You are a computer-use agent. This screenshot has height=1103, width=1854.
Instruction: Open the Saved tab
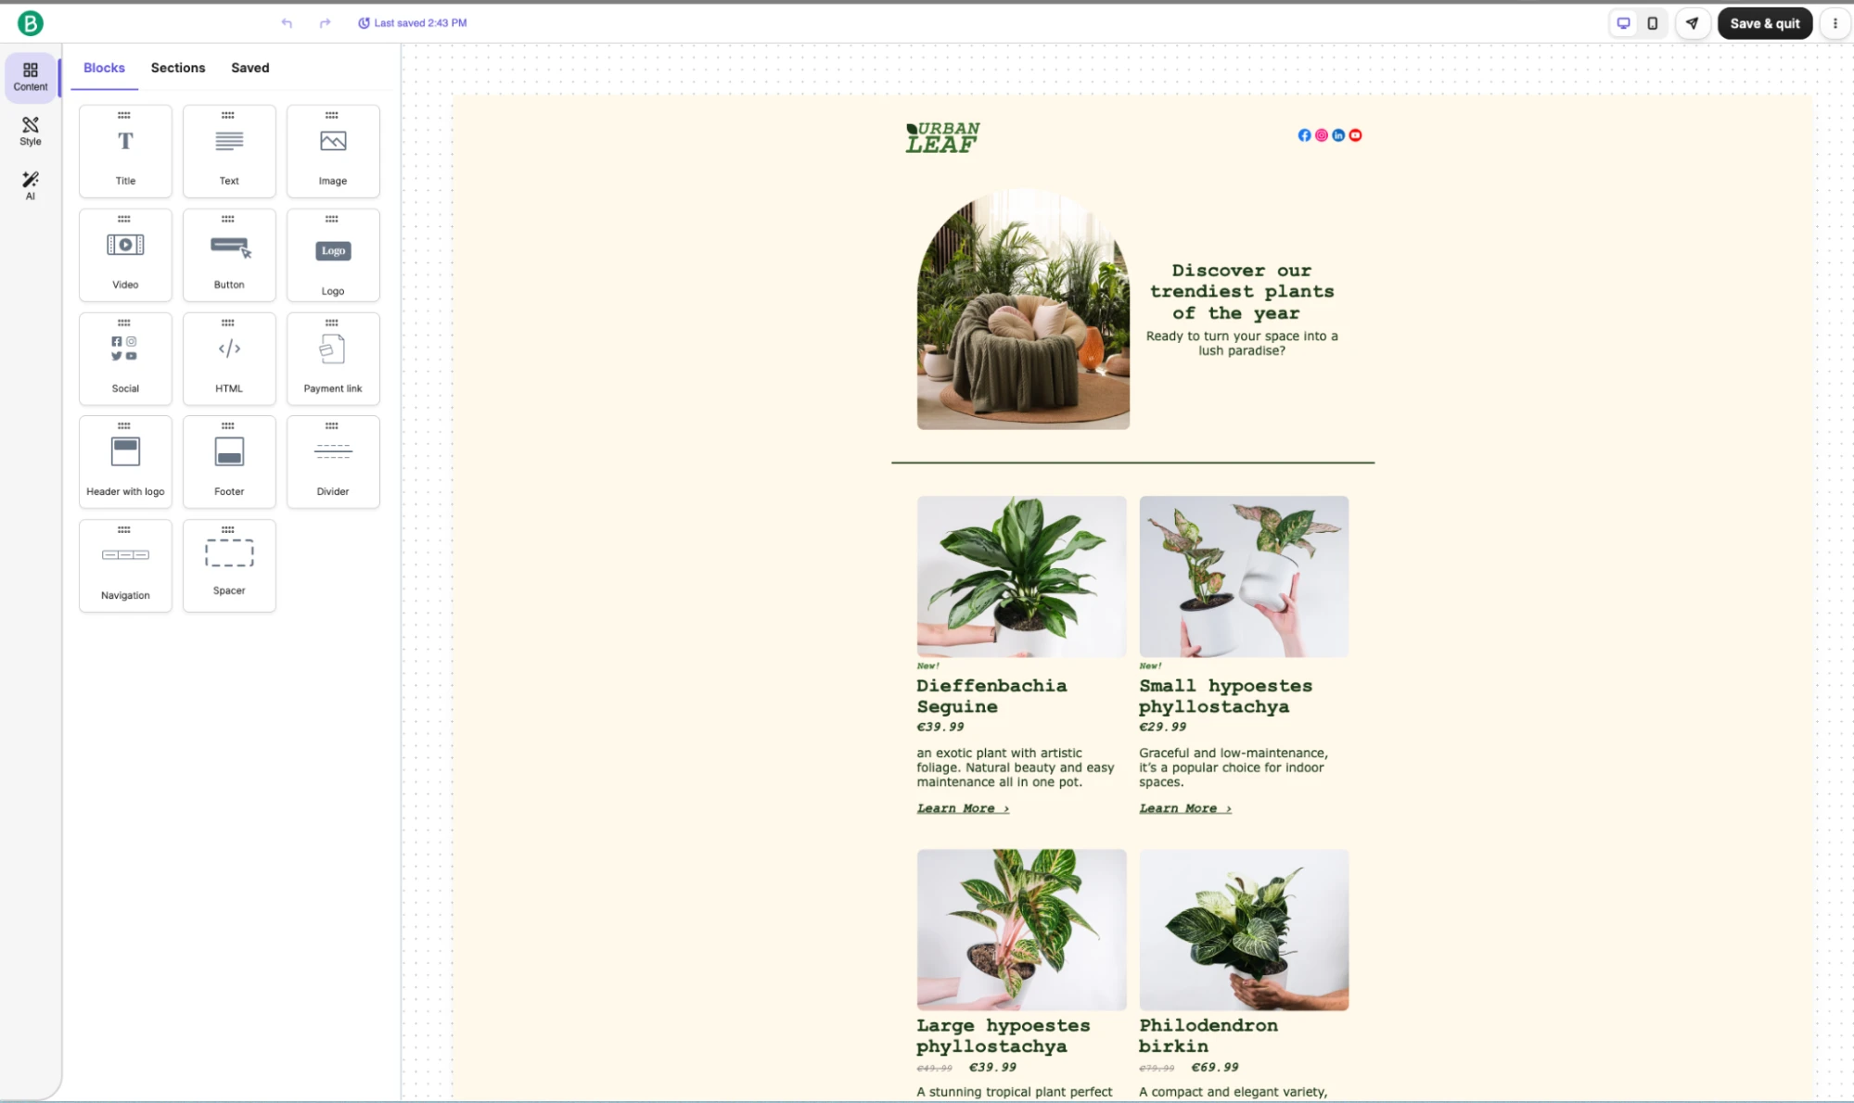point(249,68)
